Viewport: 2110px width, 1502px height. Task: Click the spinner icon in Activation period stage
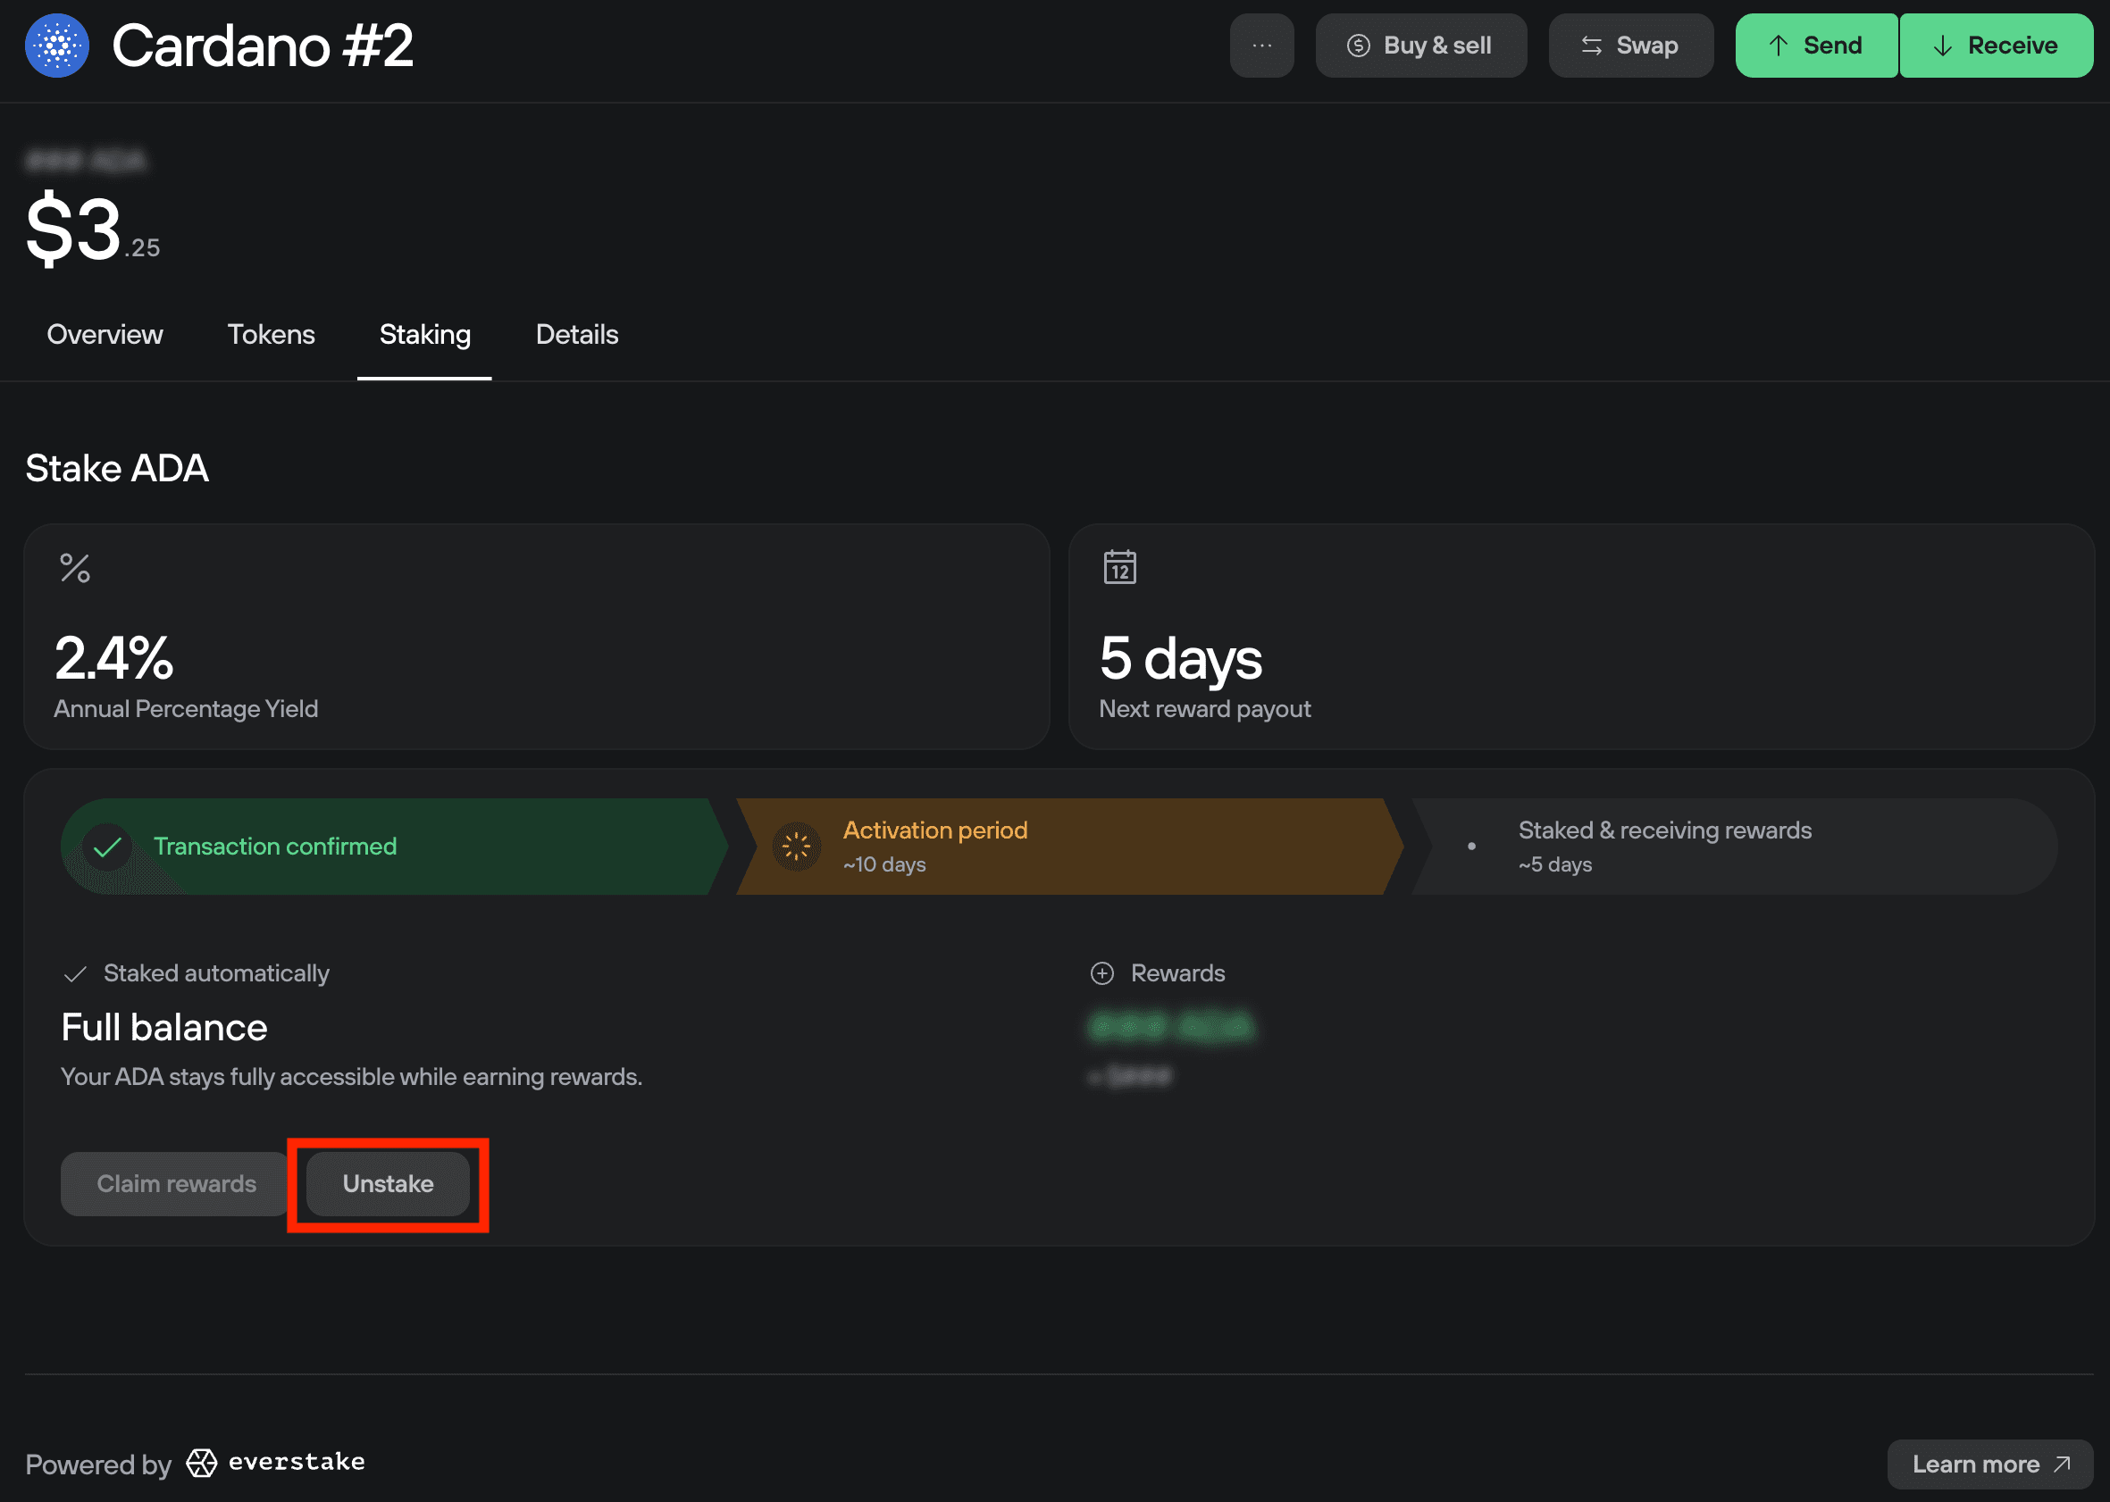[796, 846]
